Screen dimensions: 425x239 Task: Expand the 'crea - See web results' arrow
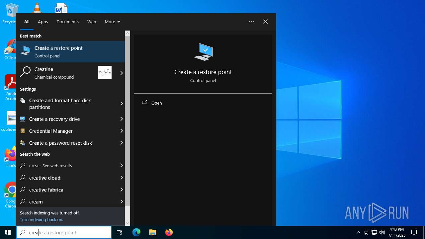click(122, 165)
